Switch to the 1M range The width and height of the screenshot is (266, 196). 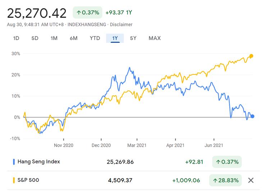tap(54, 38)
